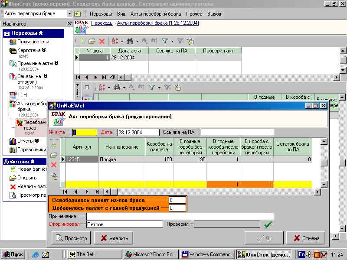
Task: Open the Прочее menu
Action: point(194,14)
